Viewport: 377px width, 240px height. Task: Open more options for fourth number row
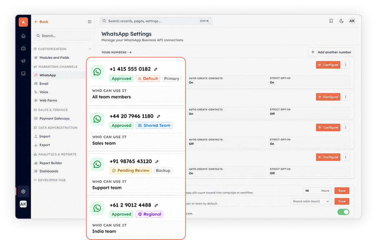tap(346, 157)
